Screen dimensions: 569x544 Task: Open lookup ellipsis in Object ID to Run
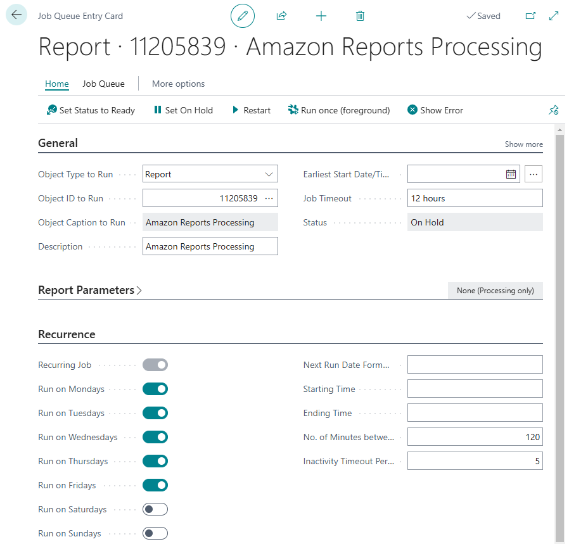click(269, 198)
